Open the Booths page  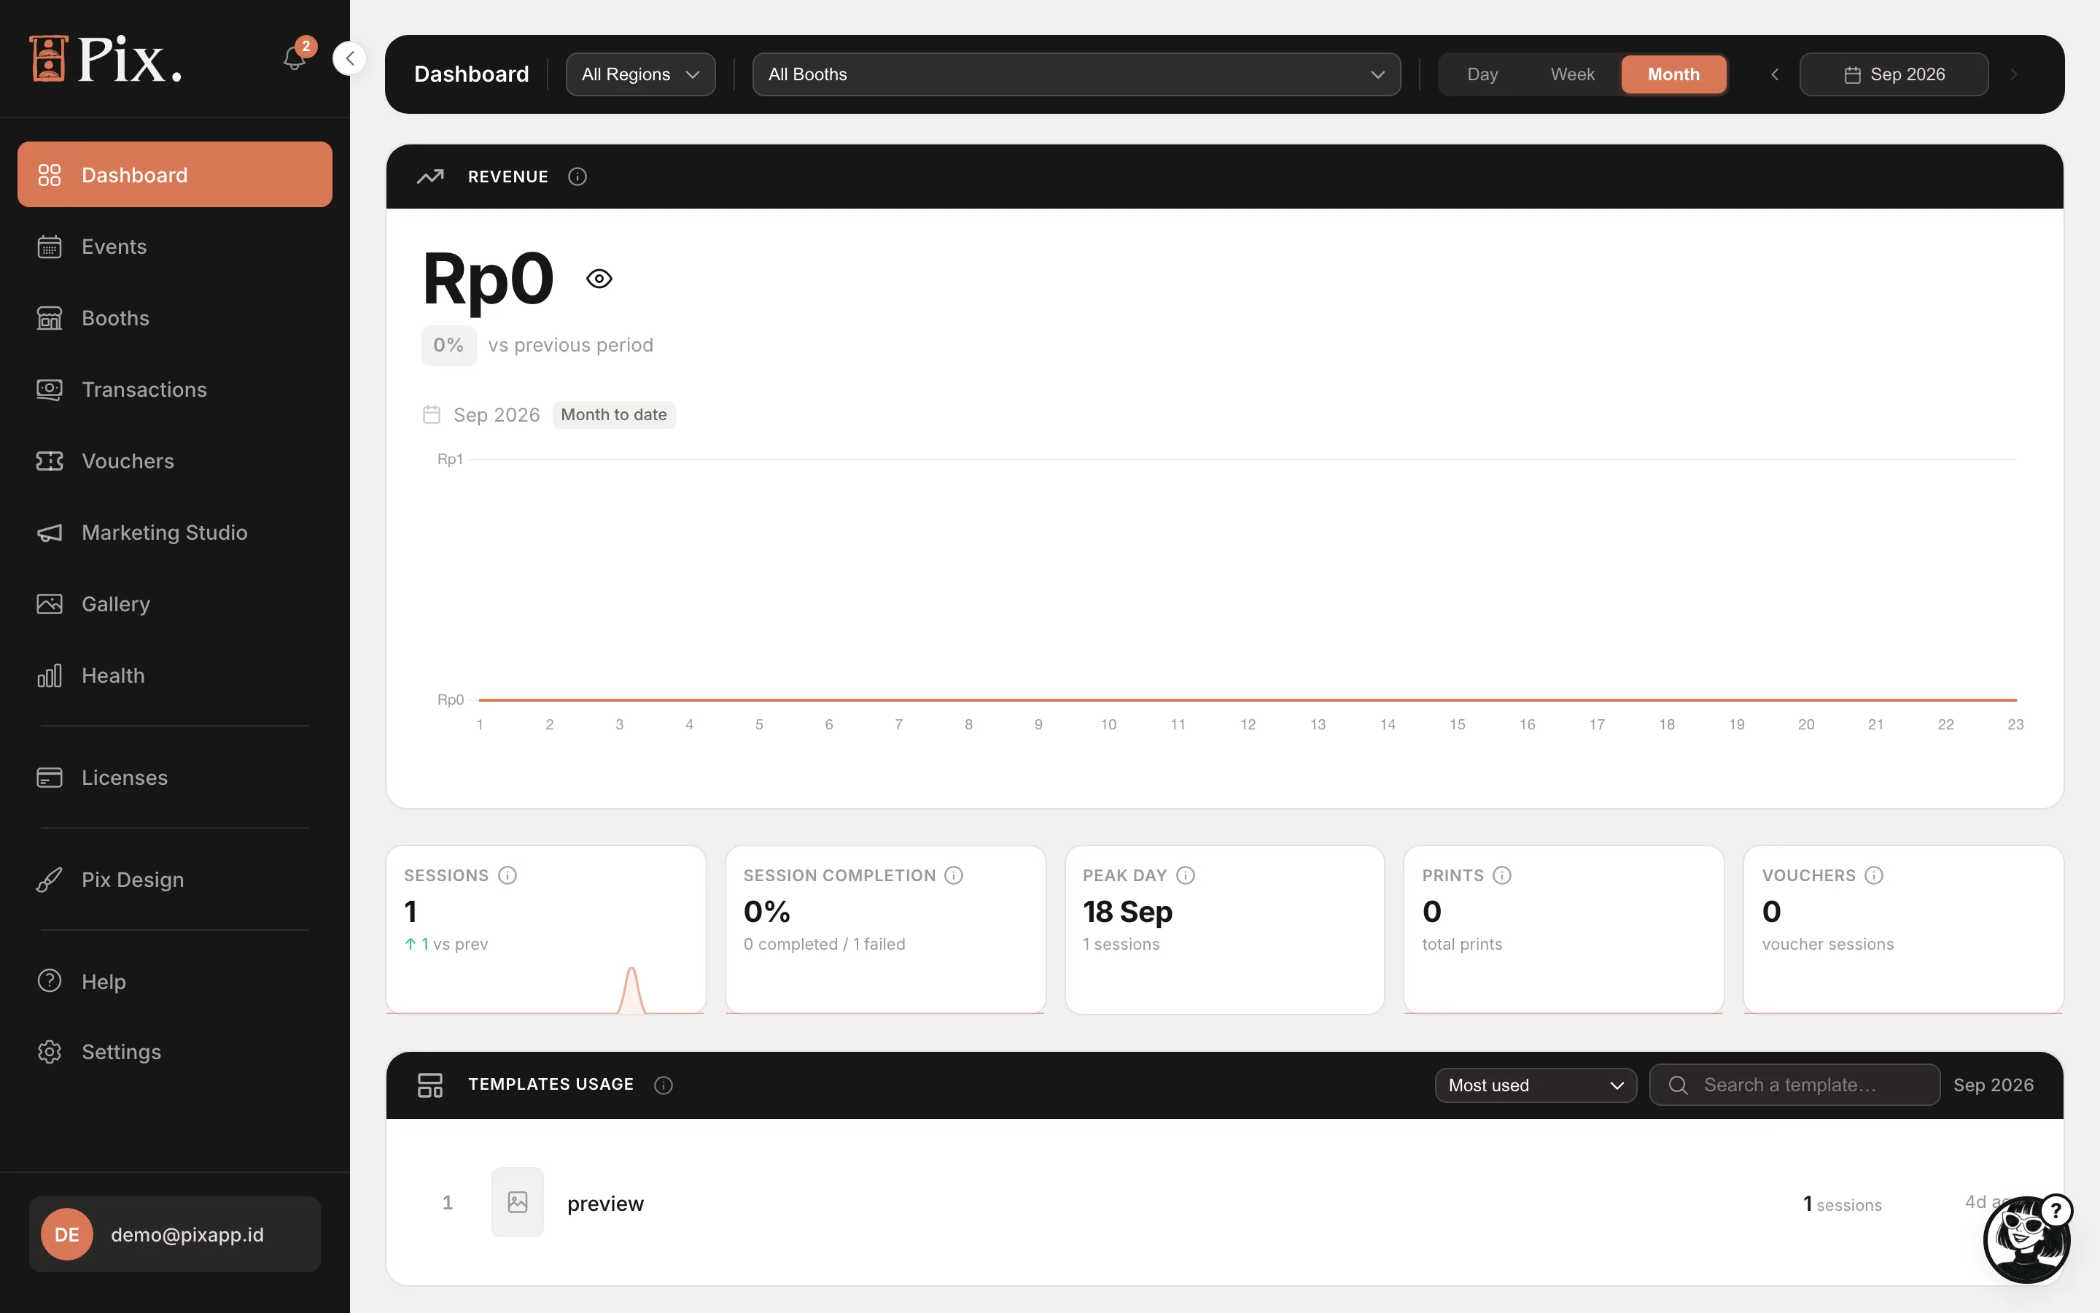pyautogui.click(x=174, y=318)
